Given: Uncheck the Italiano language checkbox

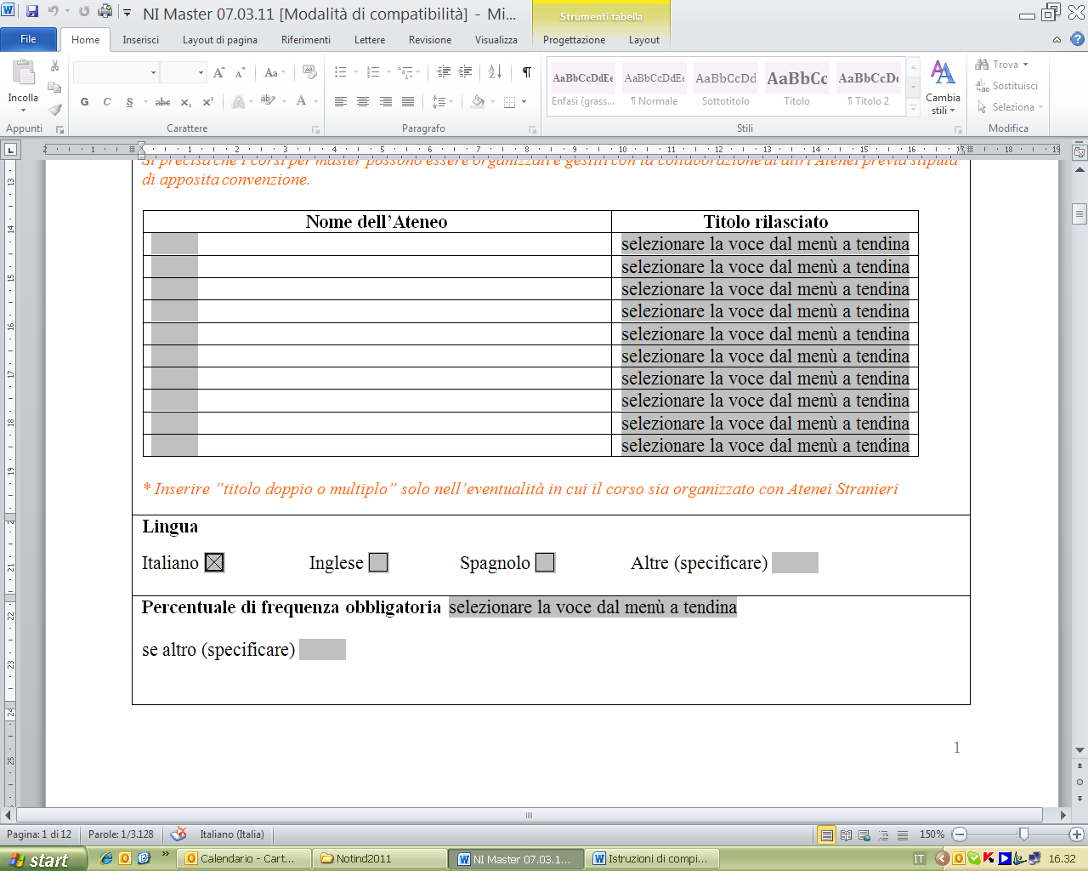Looking at the screenshot, I should pyautogui.click(x=214, y=562).
